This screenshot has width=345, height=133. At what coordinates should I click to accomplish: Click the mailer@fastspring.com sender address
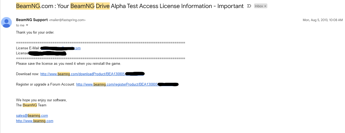pyautogui.click(x=67, y=20)
